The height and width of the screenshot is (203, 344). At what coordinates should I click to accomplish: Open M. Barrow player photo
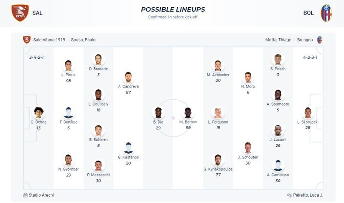click(188, 112)
